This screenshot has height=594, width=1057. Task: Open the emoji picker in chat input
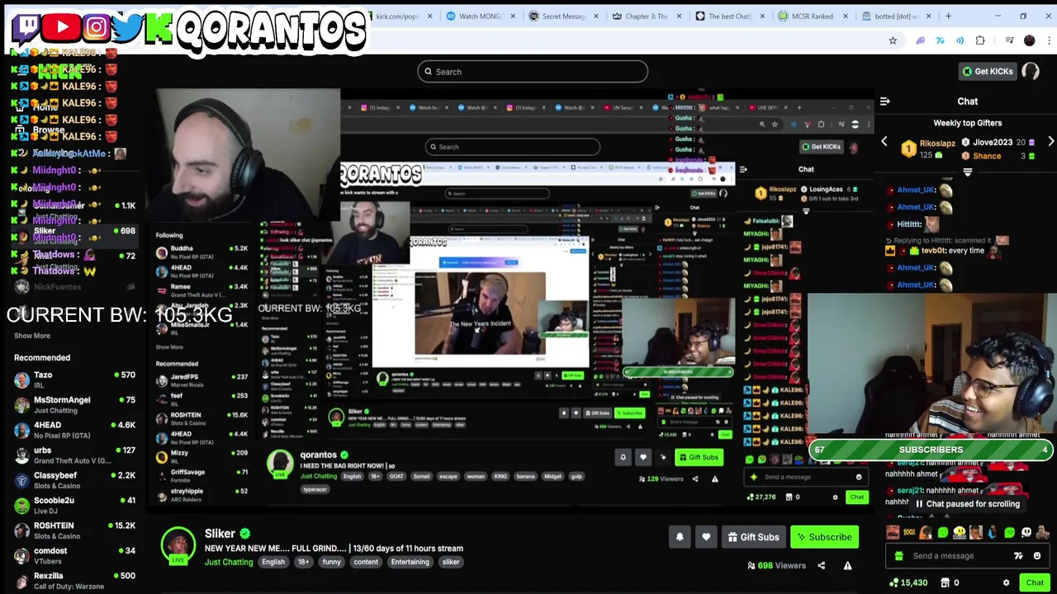tap(1037, 556)
